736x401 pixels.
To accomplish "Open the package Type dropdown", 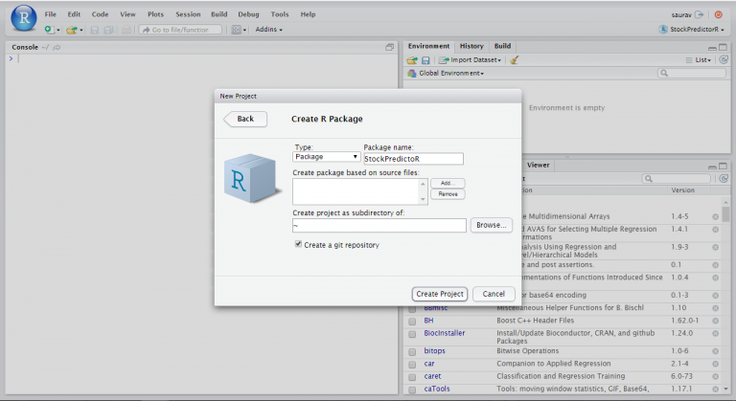I will click(x=327, y=157).
